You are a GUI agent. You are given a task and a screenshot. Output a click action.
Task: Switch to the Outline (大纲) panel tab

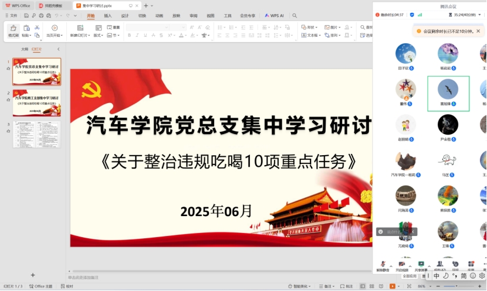(24, 49)
